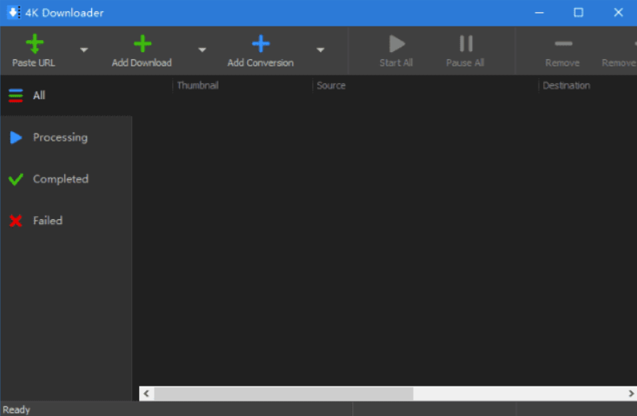Click the scrollbar left arrow
Screen dimensions: 637x416
[x=146, y=394]
